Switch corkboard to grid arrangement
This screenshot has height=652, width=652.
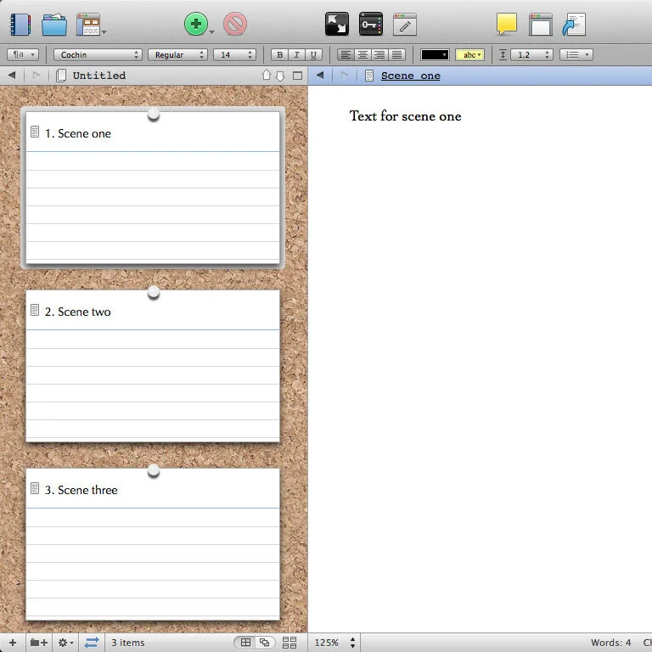[x=245, y=643]
